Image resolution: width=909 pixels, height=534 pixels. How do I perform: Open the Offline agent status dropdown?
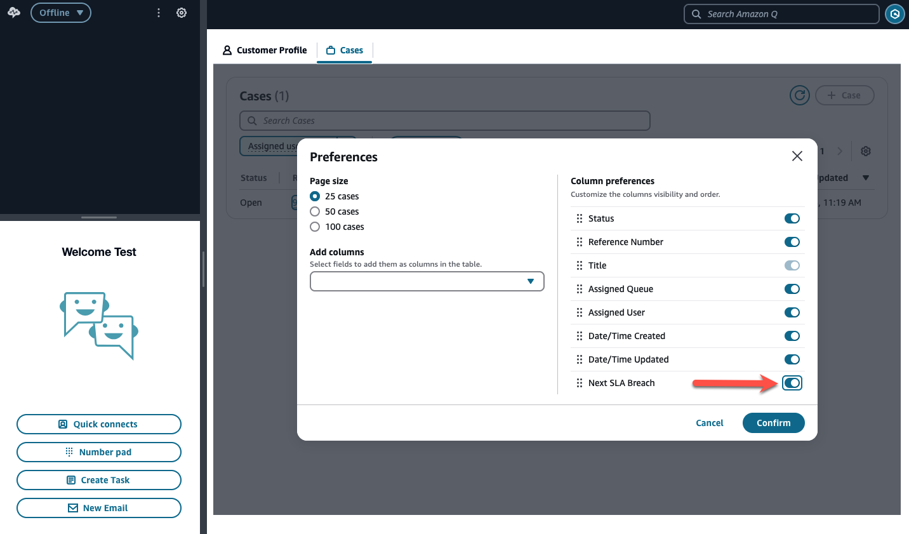pos(61,13)
